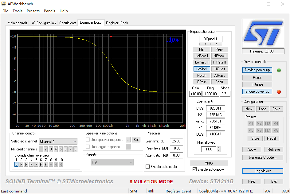
Task: Switch to I/O Configuration tab
Action: [x=43, y=23]
